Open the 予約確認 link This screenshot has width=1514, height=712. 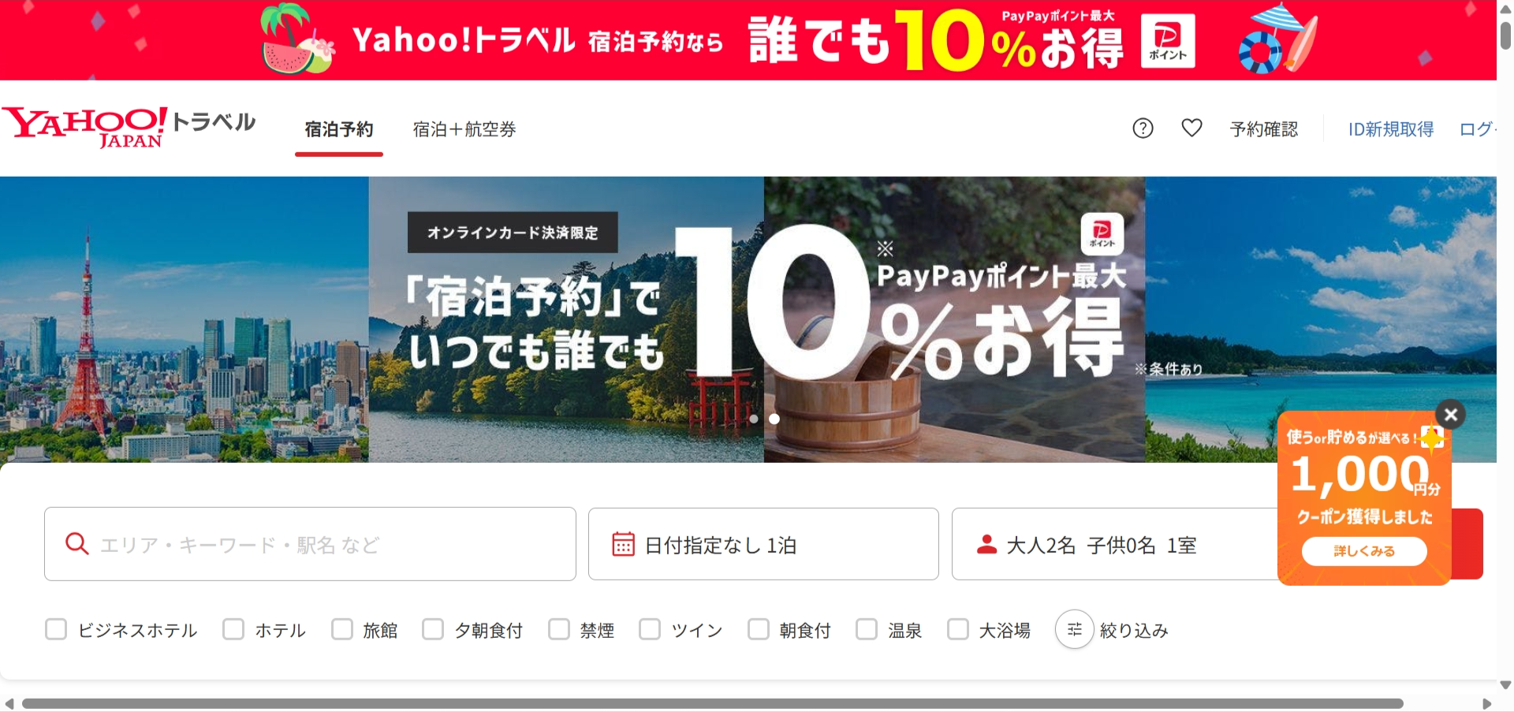[1264, 129]
